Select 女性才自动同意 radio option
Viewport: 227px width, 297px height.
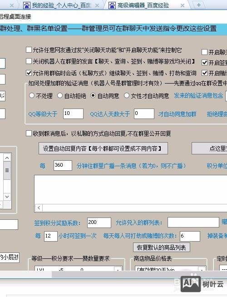[127, 95]
